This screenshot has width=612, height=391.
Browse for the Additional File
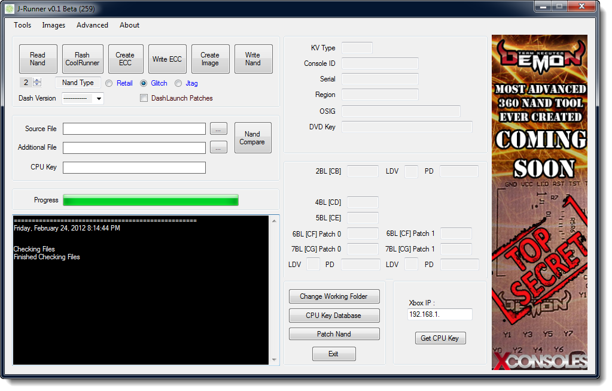point(218,147)
